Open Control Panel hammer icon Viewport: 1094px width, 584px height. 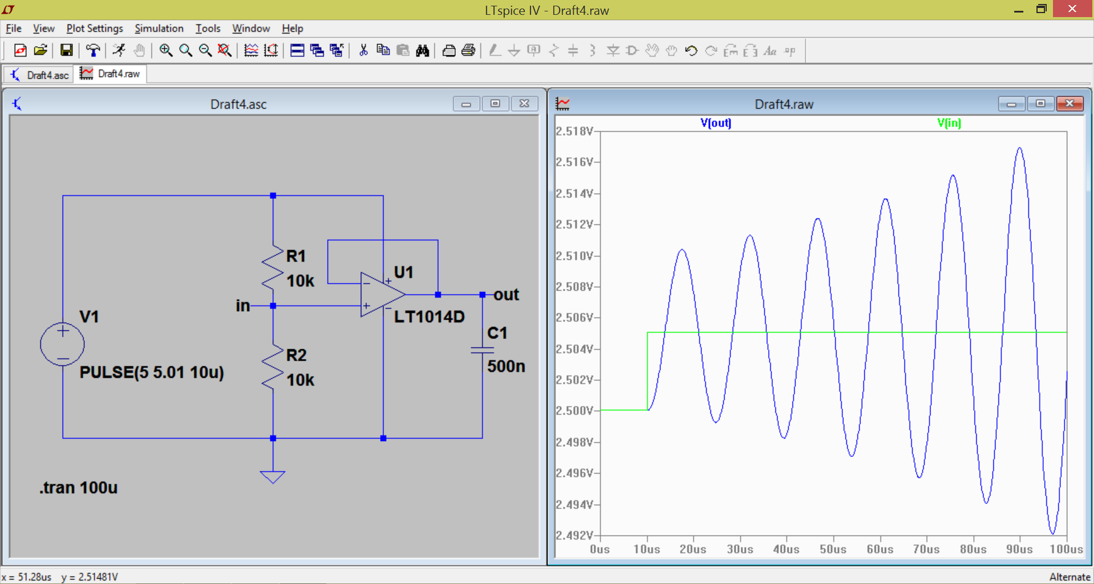click(93, 51)
